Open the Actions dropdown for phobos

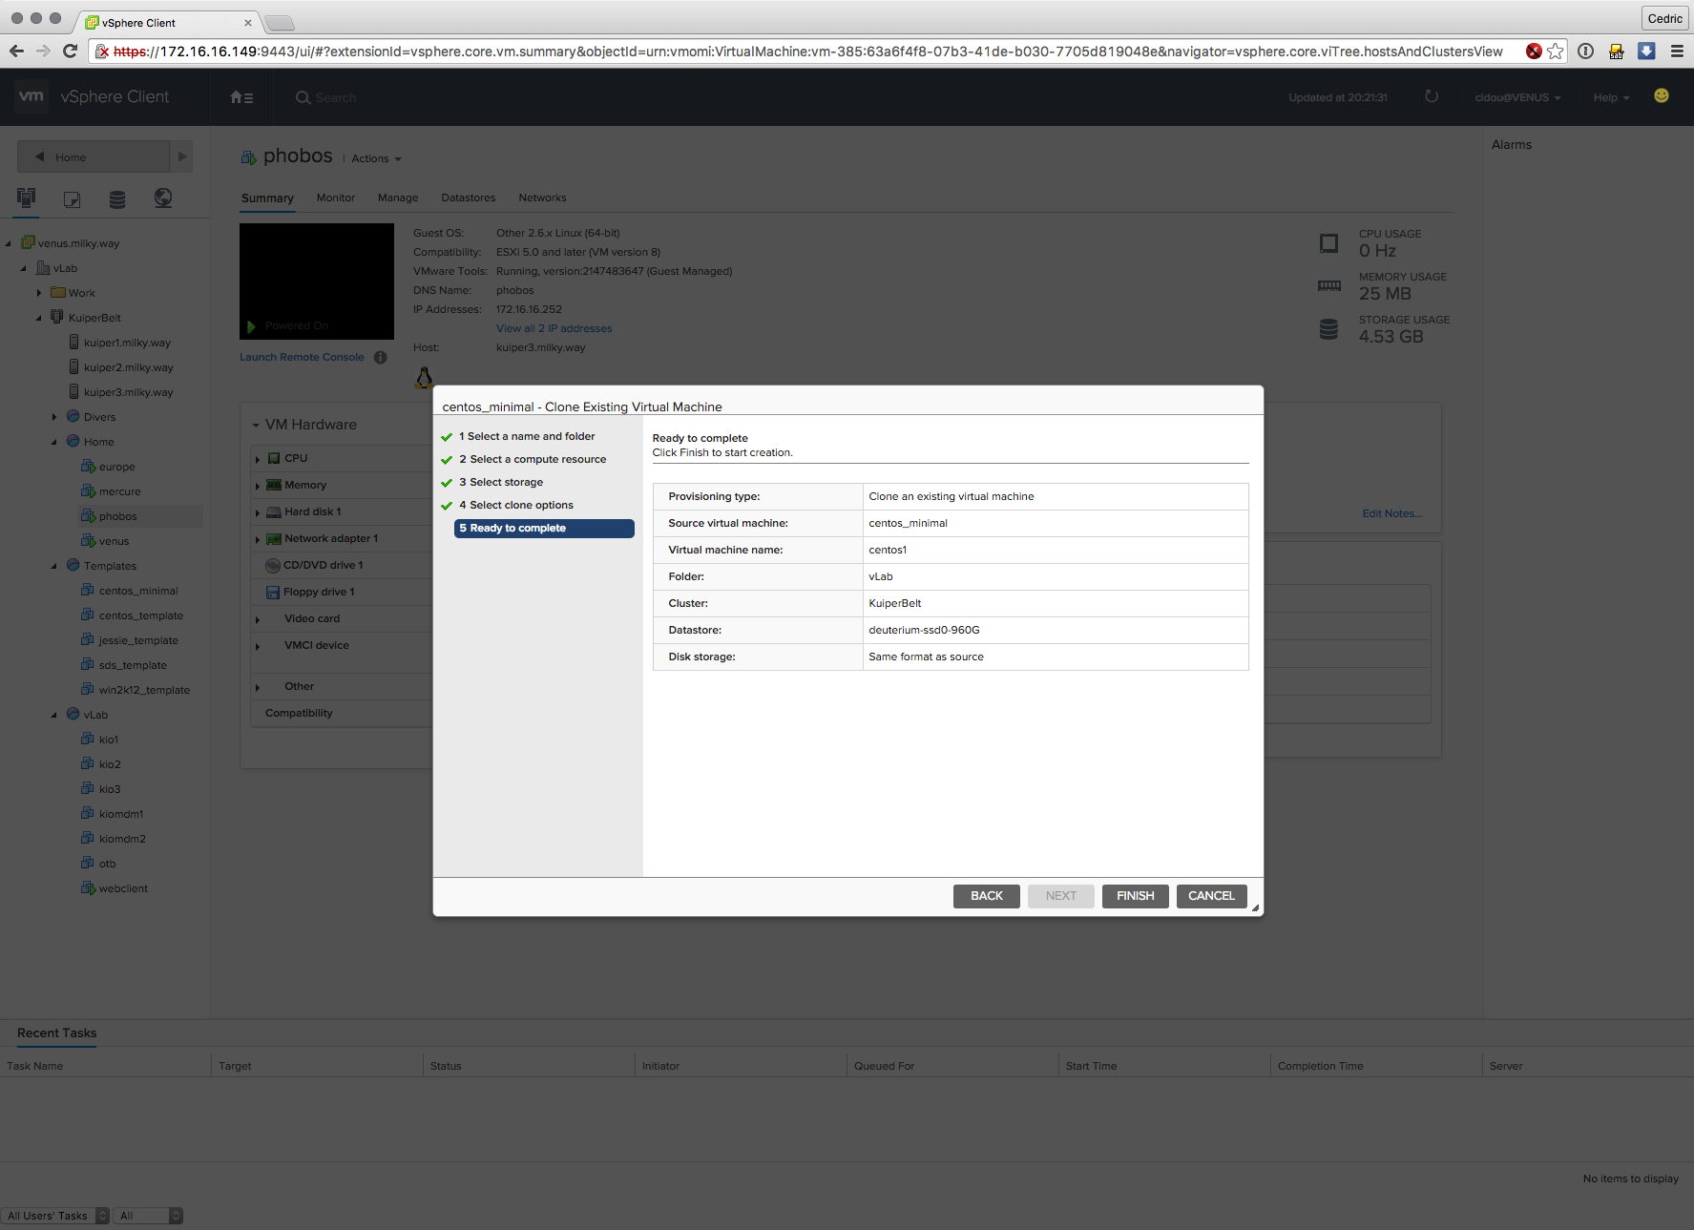(376, 158)
